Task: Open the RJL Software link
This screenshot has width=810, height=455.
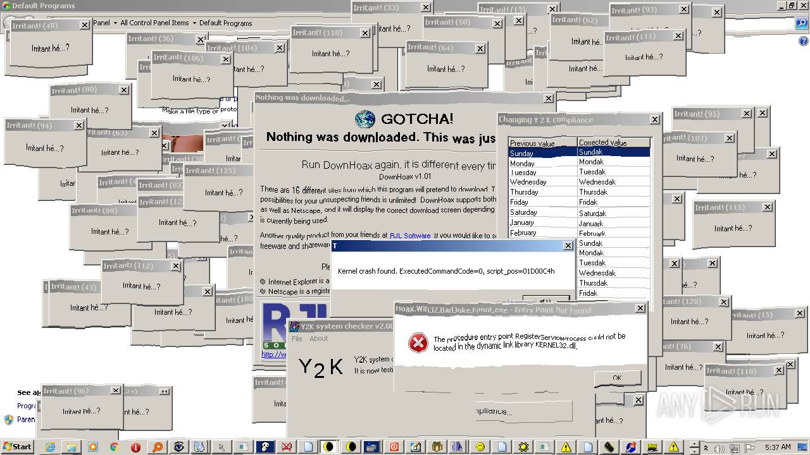Action: pyautogui.click(x=410, y=236)
